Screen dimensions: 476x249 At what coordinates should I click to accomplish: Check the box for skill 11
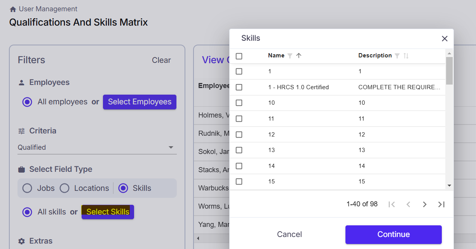click(x=239, y=119)
